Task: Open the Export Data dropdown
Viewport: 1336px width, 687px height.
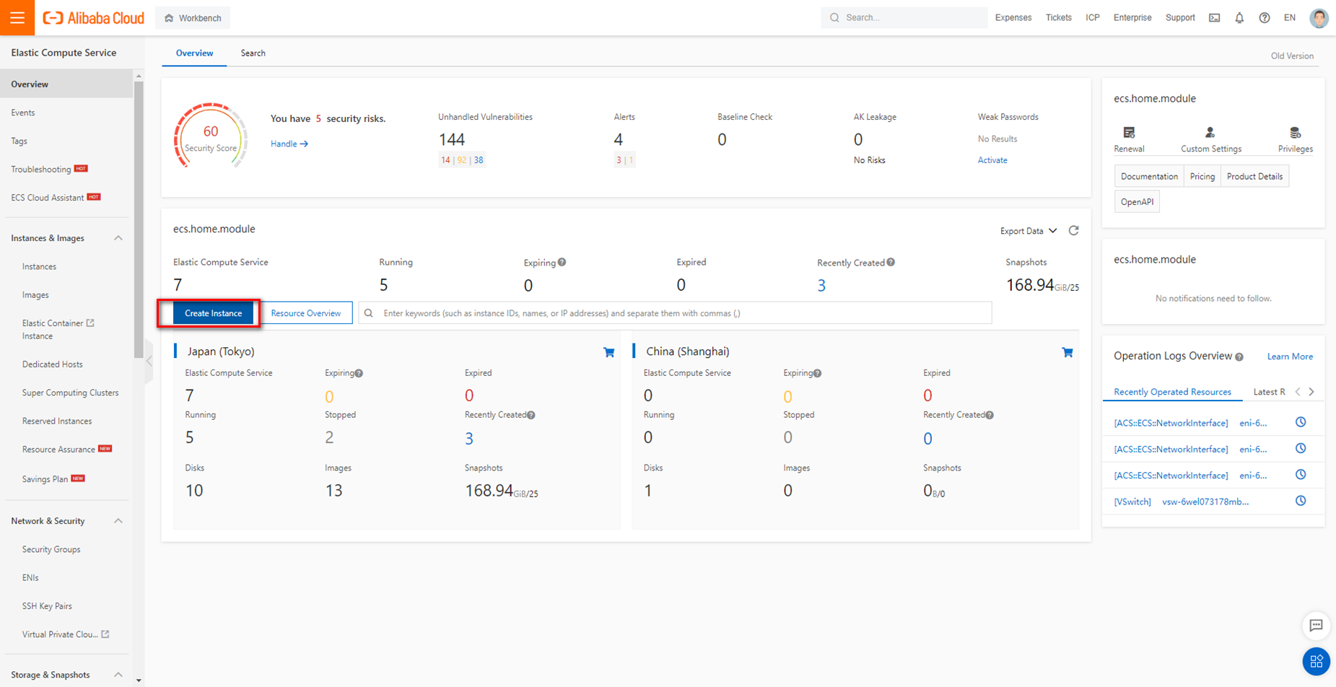Action: (x=1029, y=231)
